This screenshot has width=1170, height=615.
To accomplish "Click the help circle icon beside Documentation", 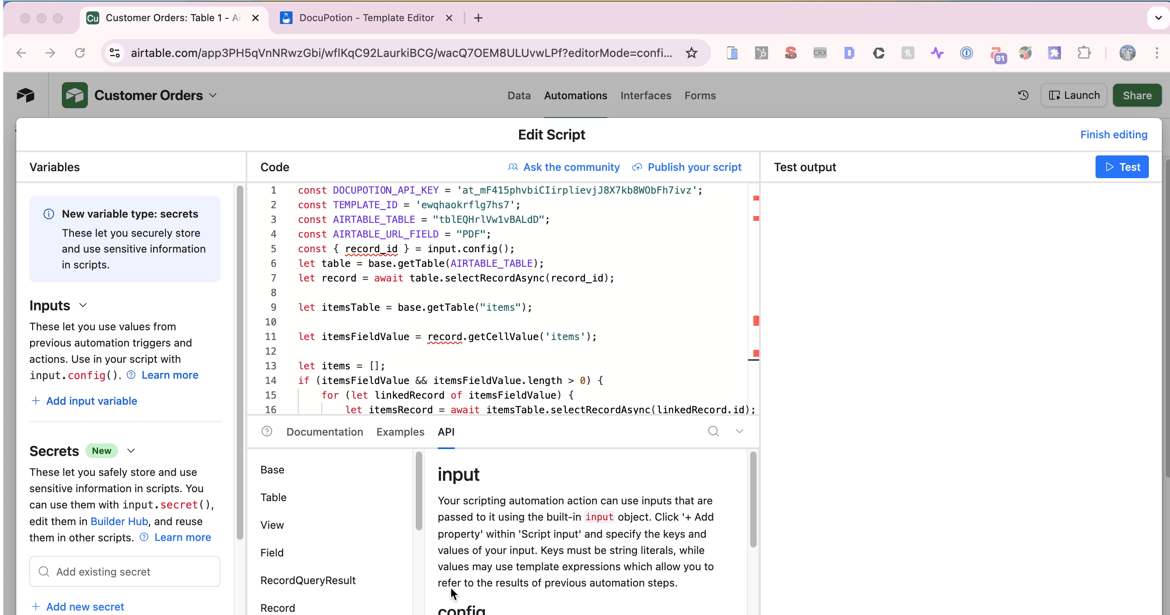I will (x=267, y=432).
